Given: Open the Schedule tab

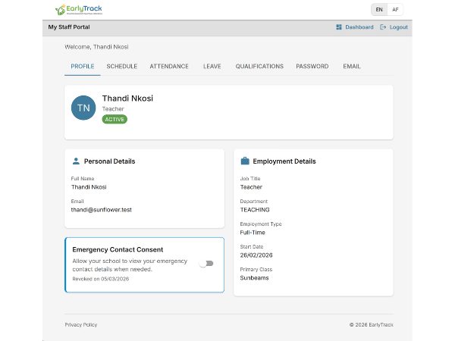Looking at the screenshot, I should (122, 67).
